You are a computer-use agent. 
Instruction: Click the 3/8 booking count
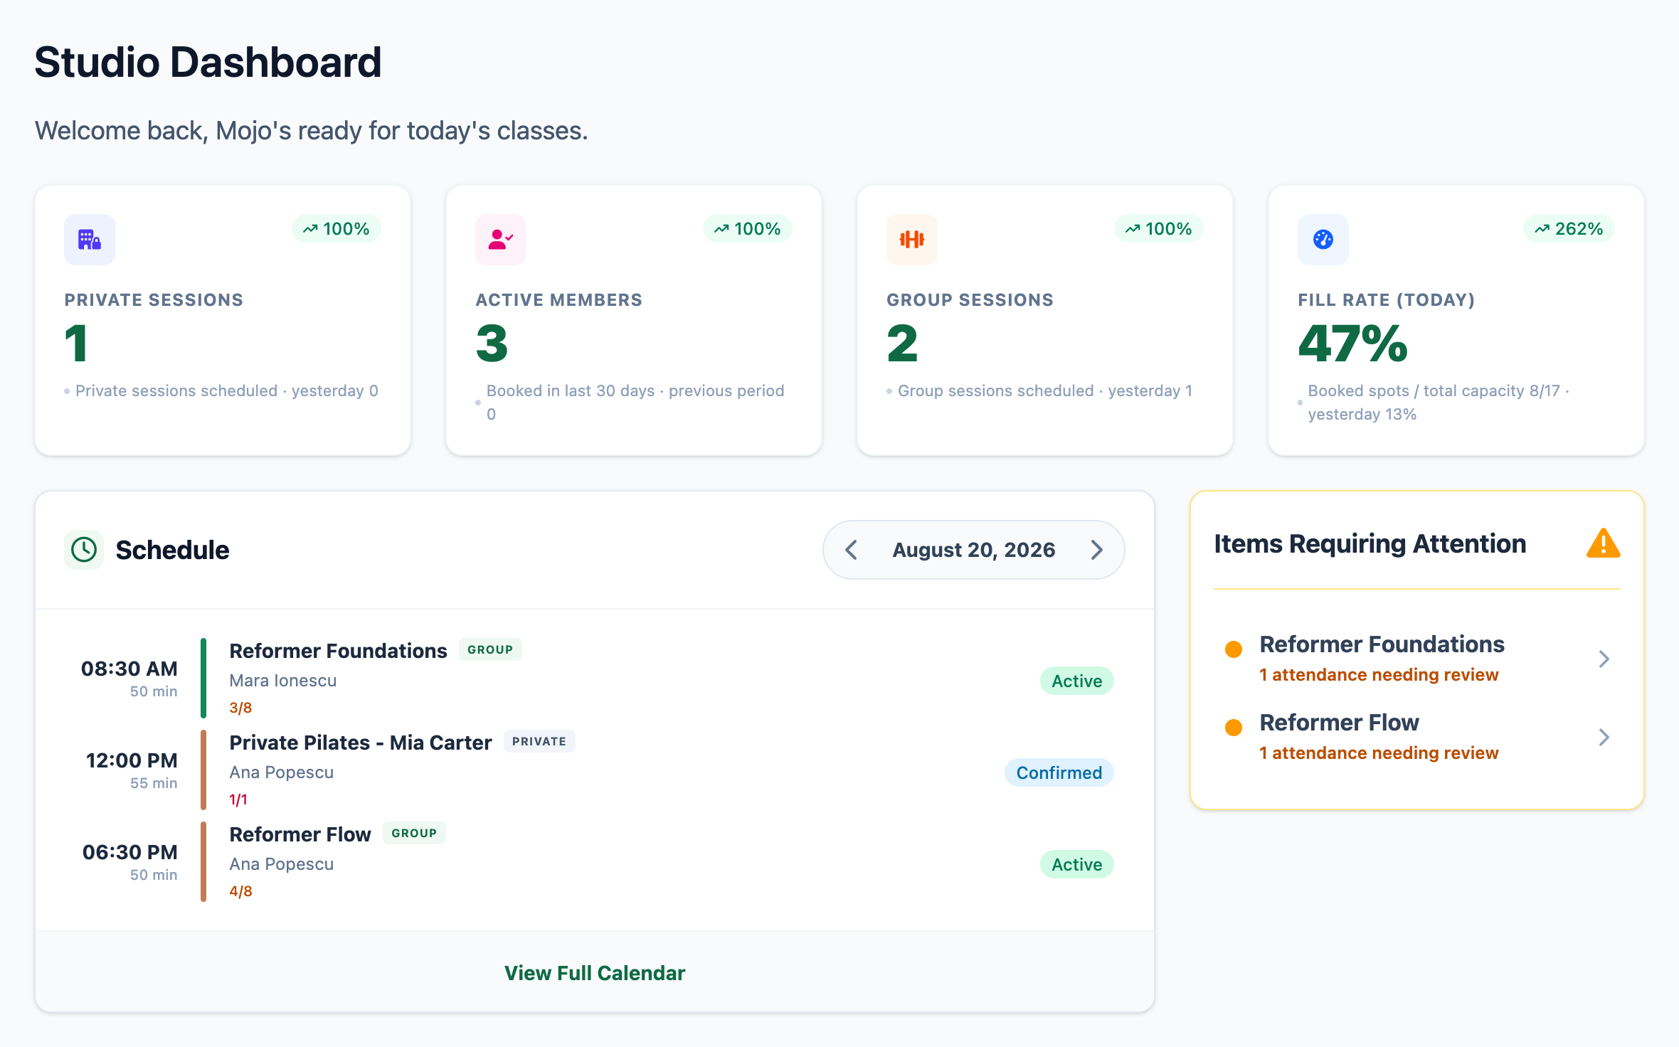coord(240,708)
